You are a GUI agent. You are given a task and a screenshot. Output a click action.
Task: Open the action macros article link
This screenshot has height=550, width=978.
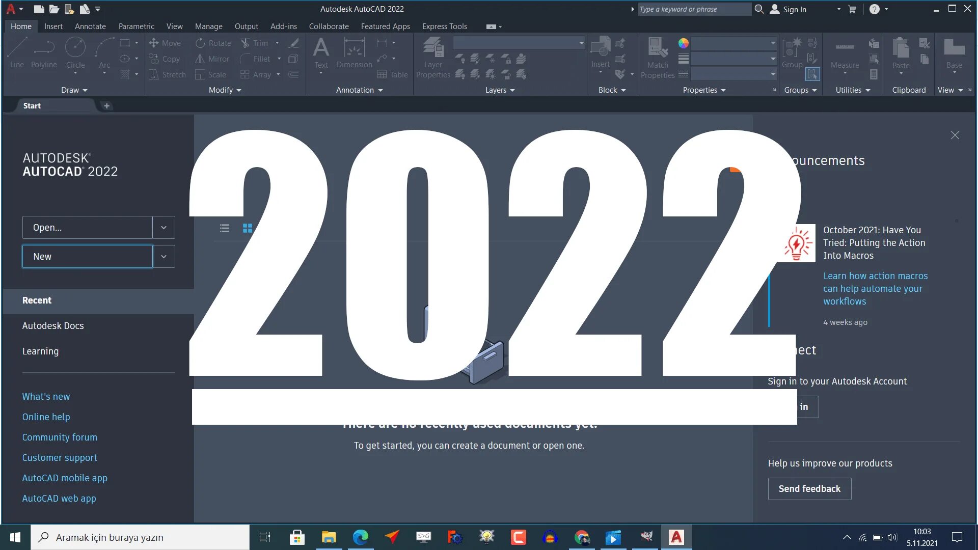click(x=875, y=289)
